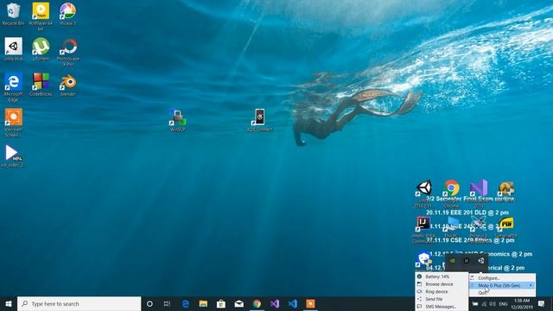Open the PhotoScape X Pro shortcut

[67, 52]
